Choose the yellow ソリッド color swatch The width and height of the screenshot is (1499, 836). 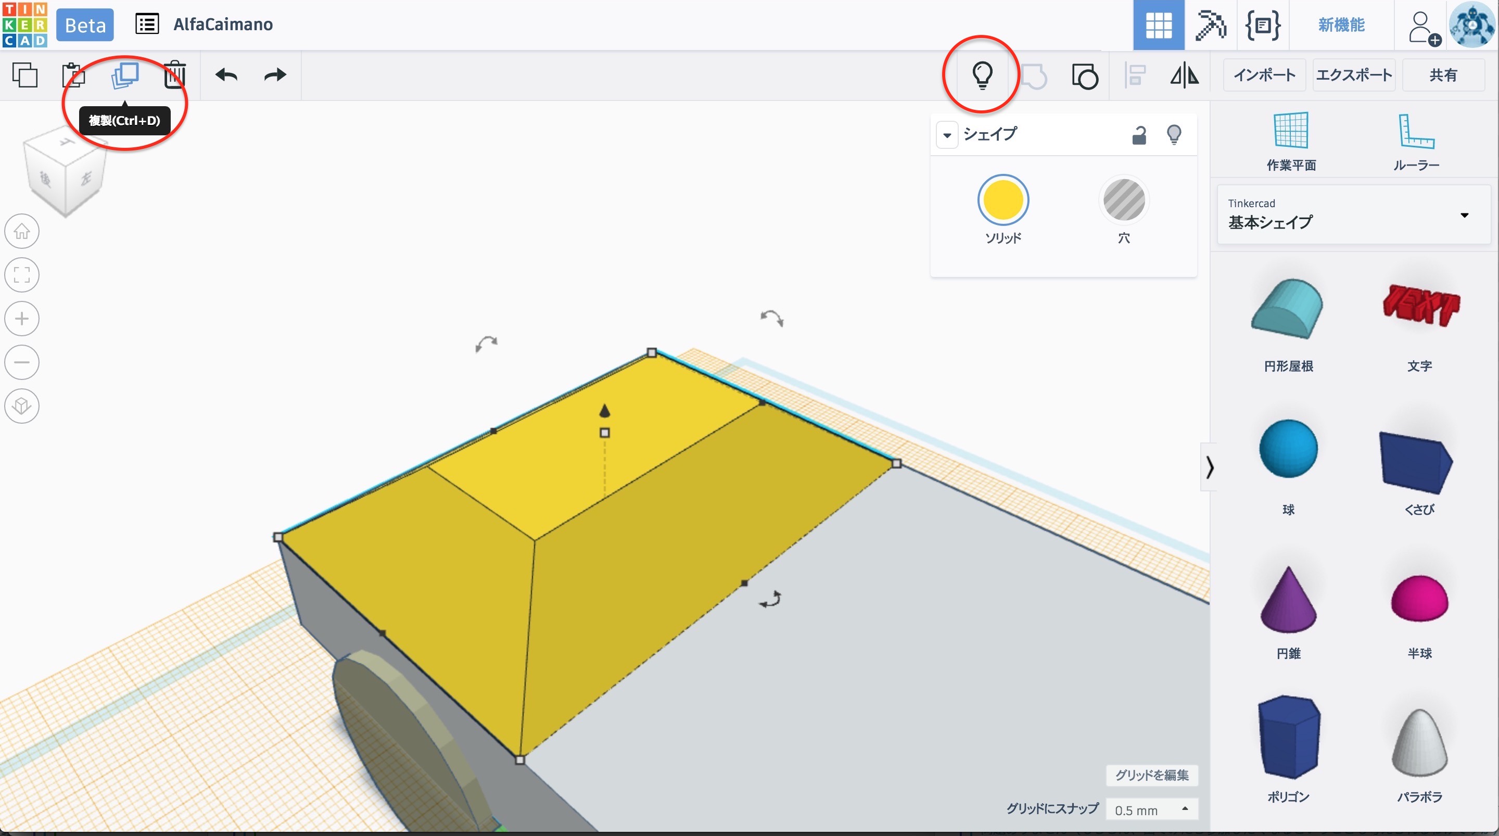1002,200
